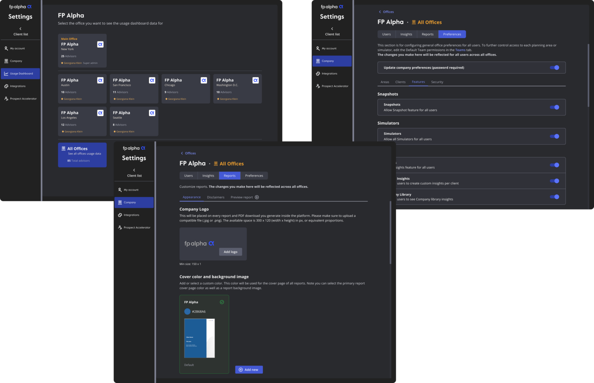
Task: Disable the Snapshots feature toggle
Action: [555, 107]
